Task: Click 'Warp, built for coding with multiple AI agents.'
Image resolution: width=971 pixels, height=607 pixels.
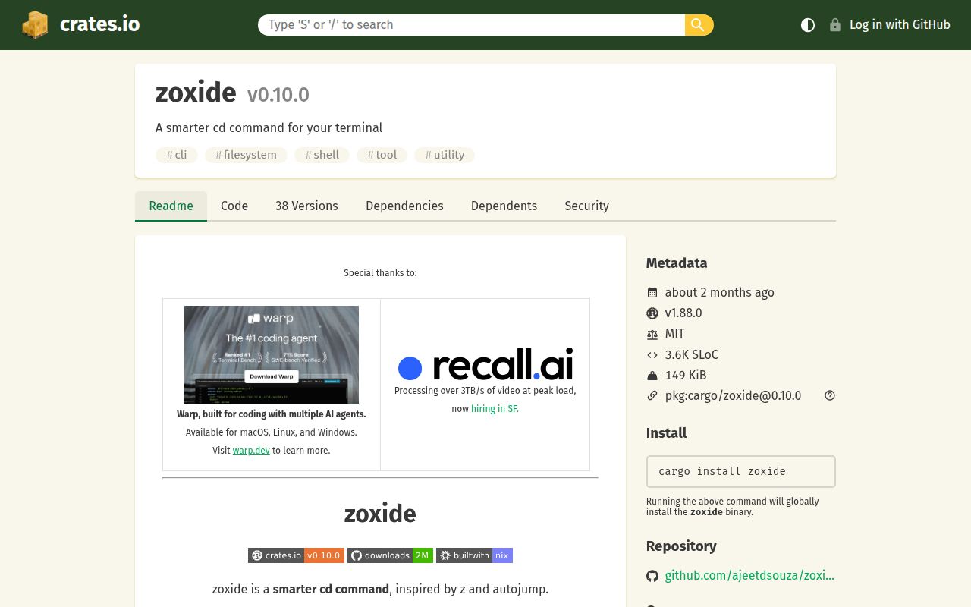Action: click(272, 414)
